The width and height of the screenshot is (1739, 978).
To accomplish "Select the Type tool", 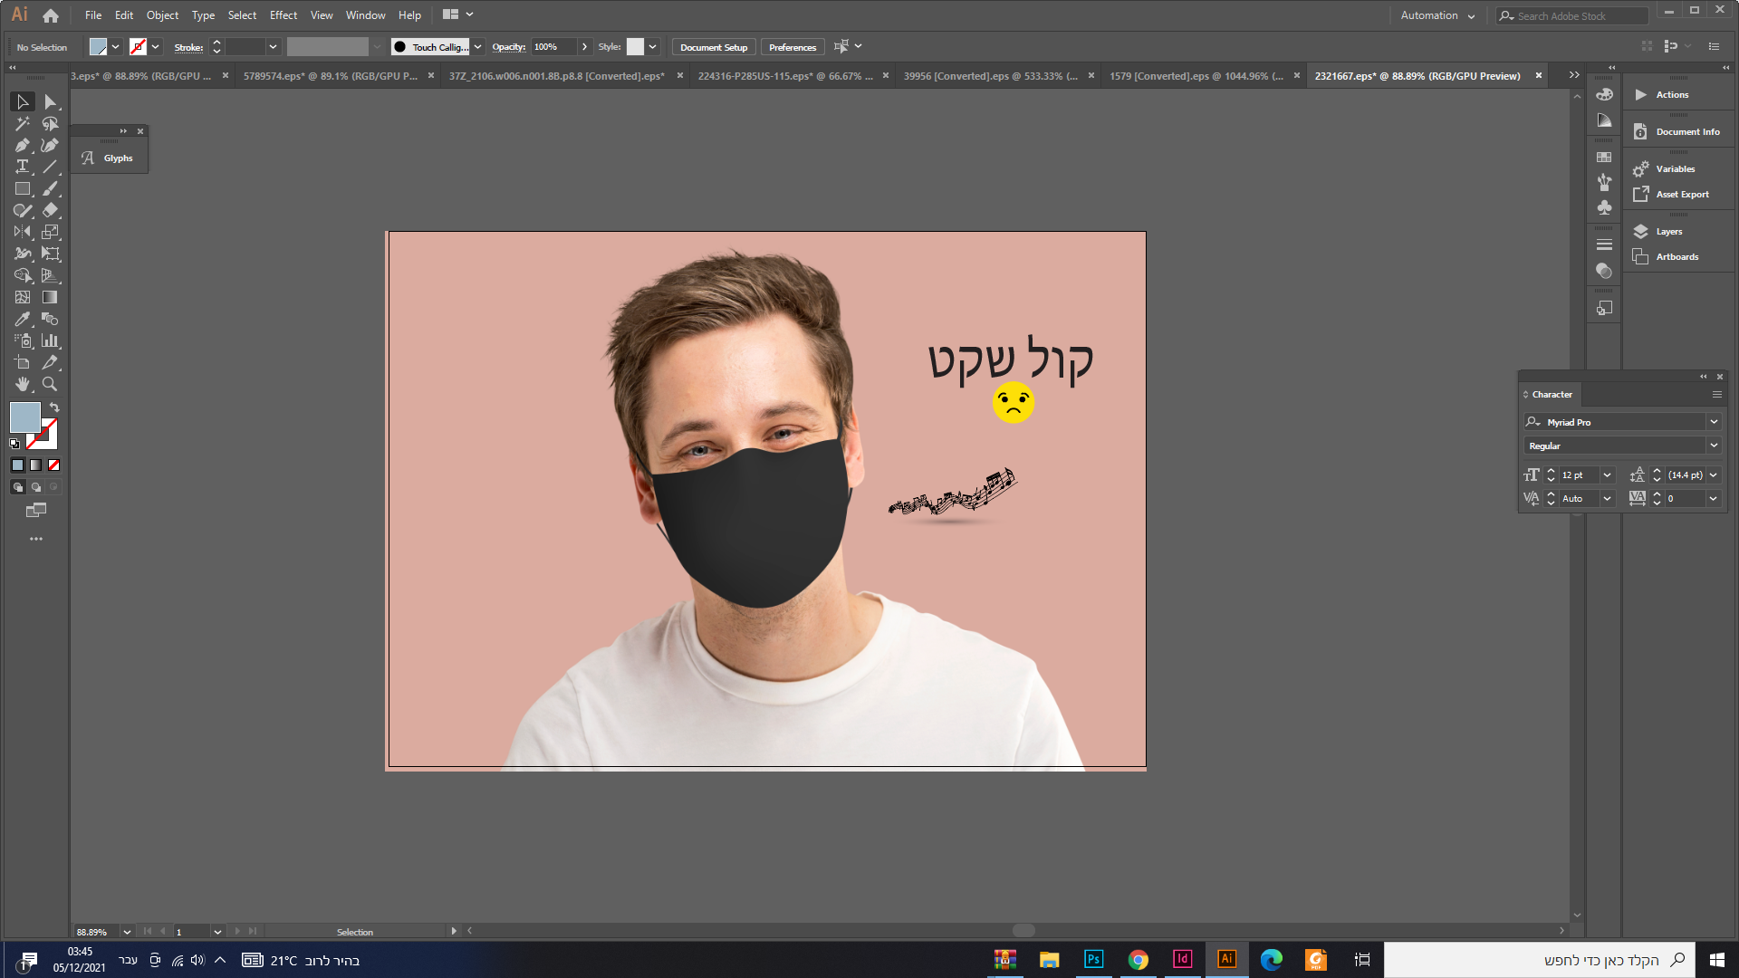I will [23, 168].
